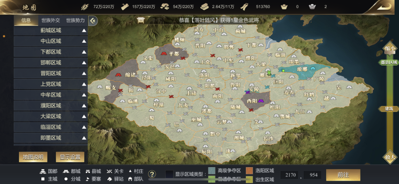Click the 地图说明 button
Viewport: 399px width, 184px height.
[33, 157]
